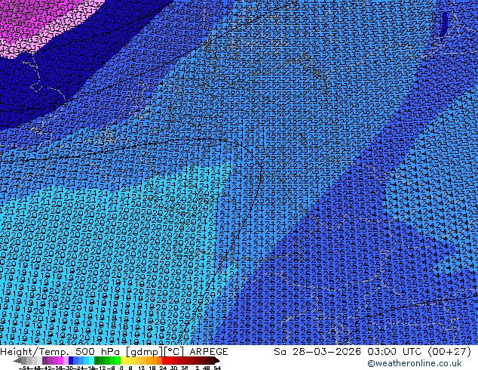The image size is (478, 370).
Task: Click the dark green swatch on the color scale
Action: coord(97,360)
